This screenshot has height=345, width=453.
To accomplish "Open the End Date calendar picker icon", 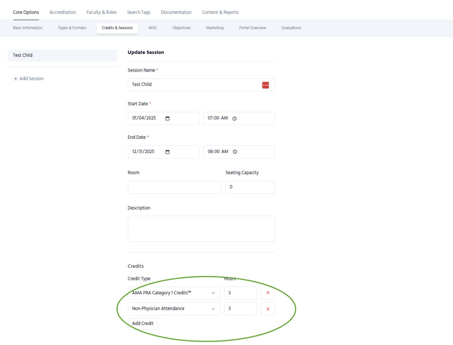I will (167, 152).
